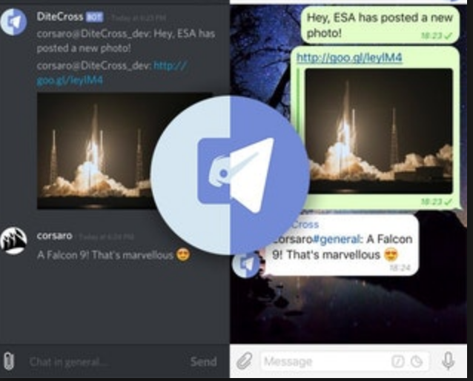Open the rocket launch preview in Telegram

379,131
